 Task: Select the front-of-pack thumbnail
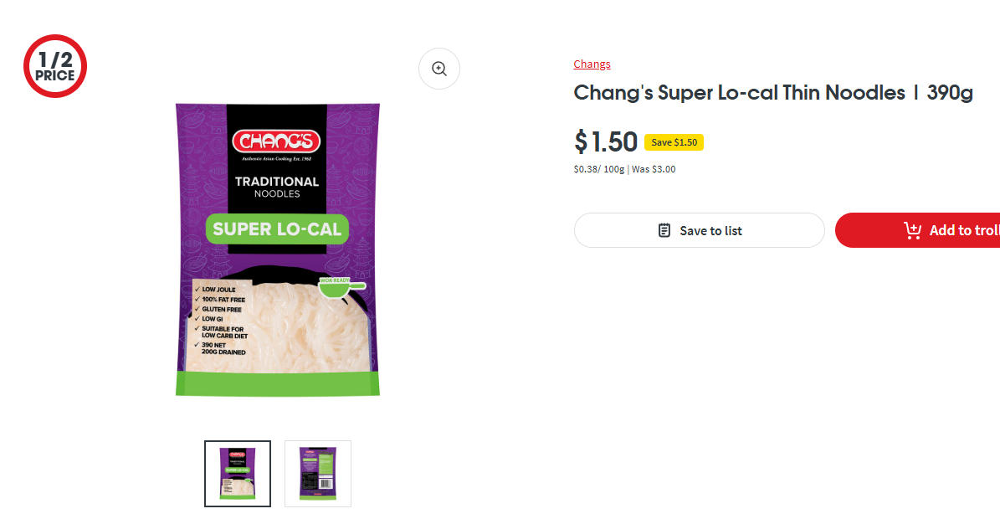click(x=238, y=474)
